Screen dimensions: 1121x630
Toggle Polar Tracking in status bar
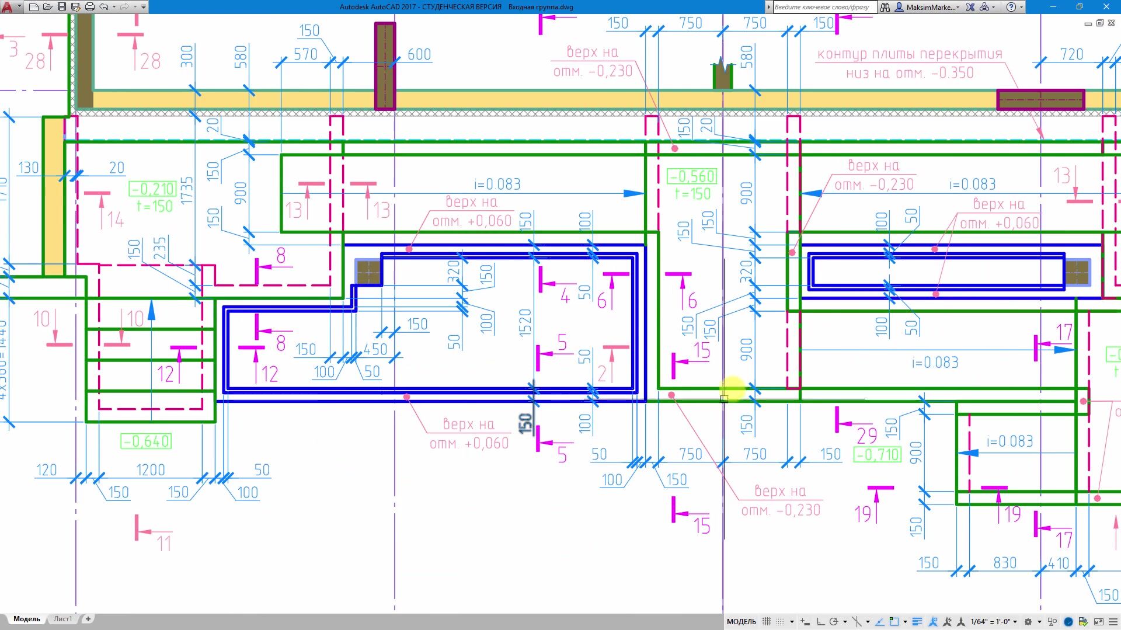pyautogui.click(x=834, y=622)
